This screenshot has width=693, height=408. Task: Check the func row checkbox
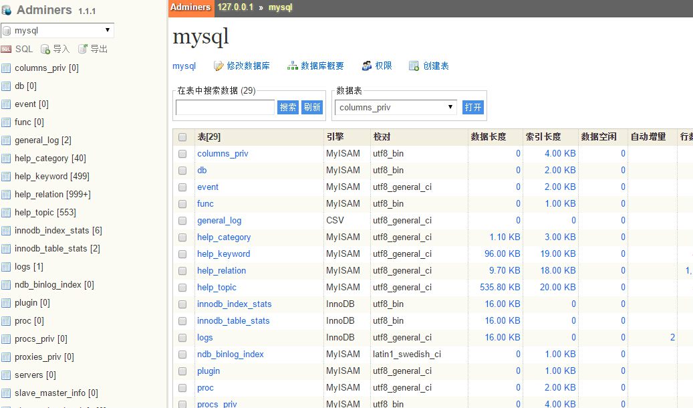tap(182, 204)
